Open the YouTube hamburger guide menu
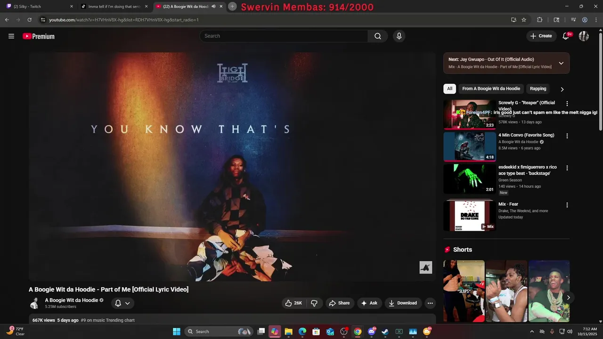Image resolution: width=603 pixels, height=339 pixels. click(11, 36)
